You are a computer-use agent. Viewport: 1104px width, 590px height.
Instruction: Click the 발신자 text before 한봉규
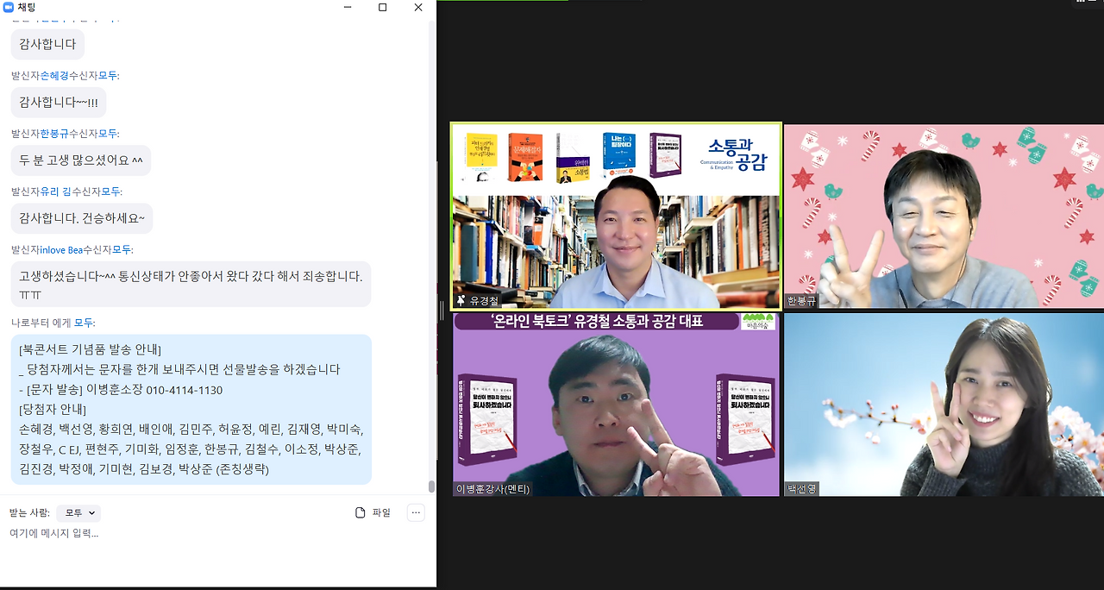click(x=25, y=133)
